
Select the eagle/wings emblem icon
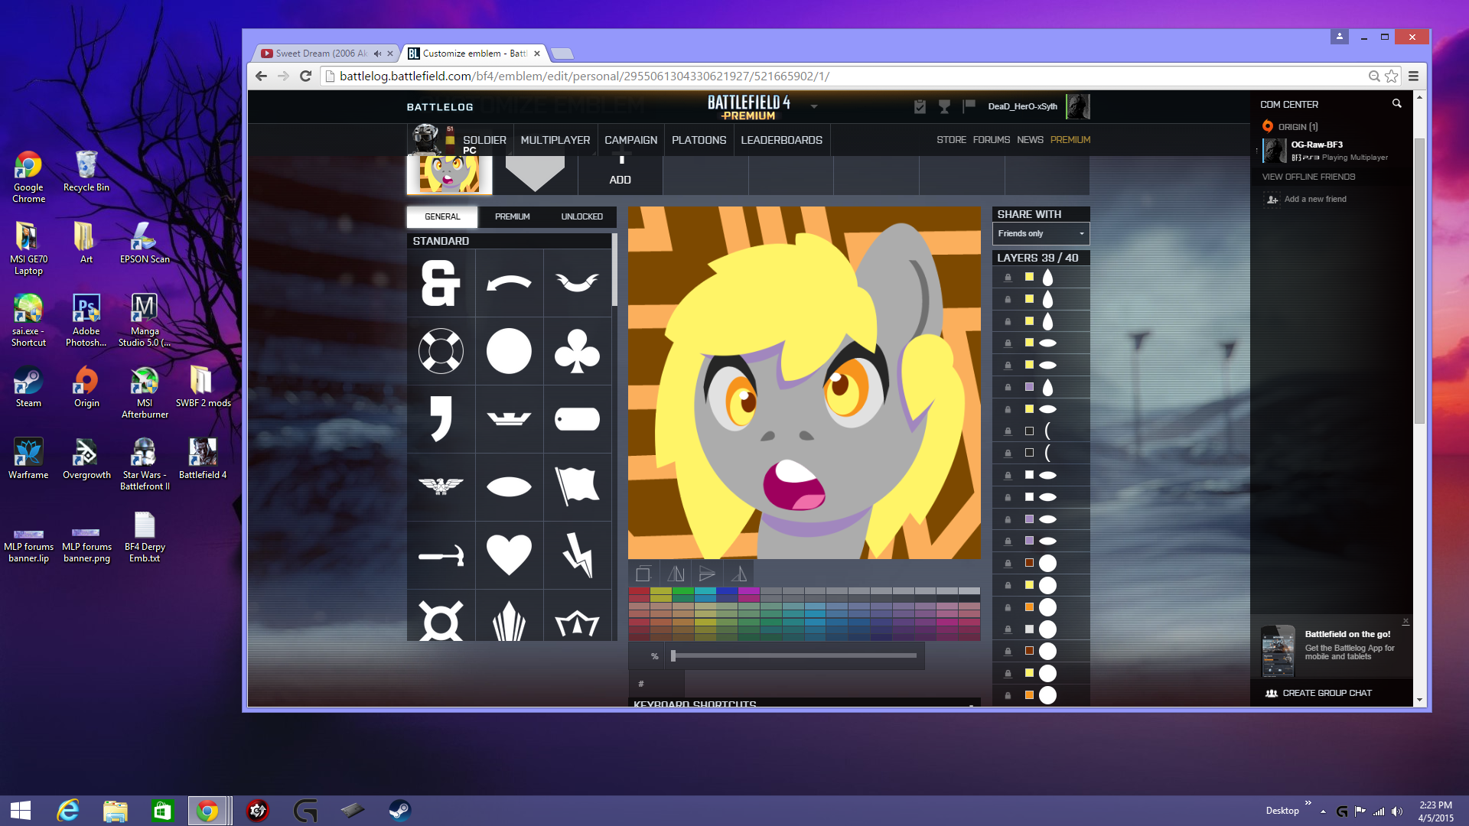(440, 486)
